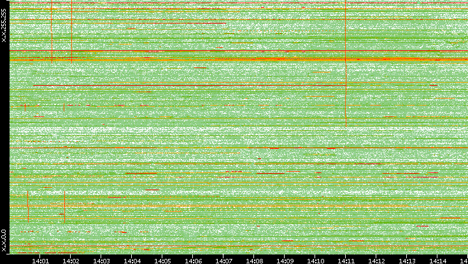Click the 14:03 tick label

point(101,261)
